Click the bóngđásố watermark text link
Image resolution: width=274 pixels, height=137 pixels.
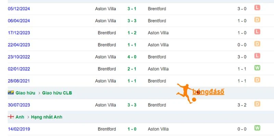click(208, 92)
